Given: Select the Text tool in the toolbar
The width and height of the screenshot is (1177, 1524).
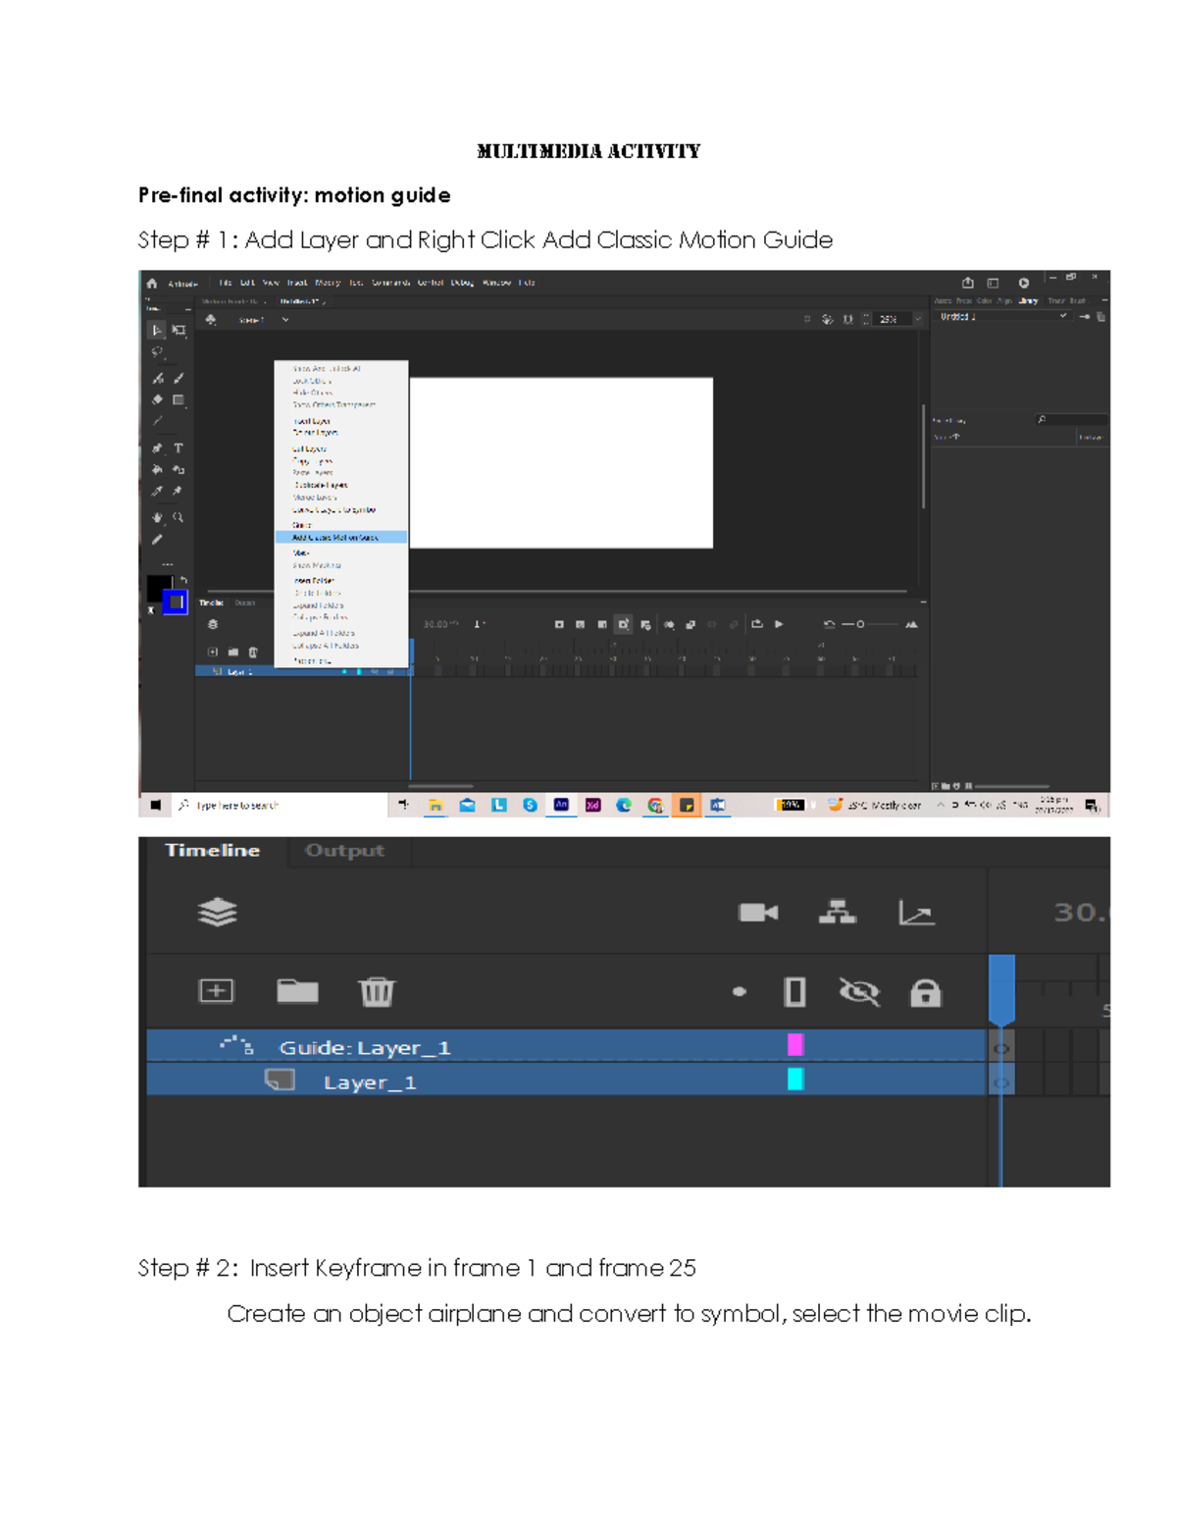Looking at the screenshot, I should (x=179, y=448).
